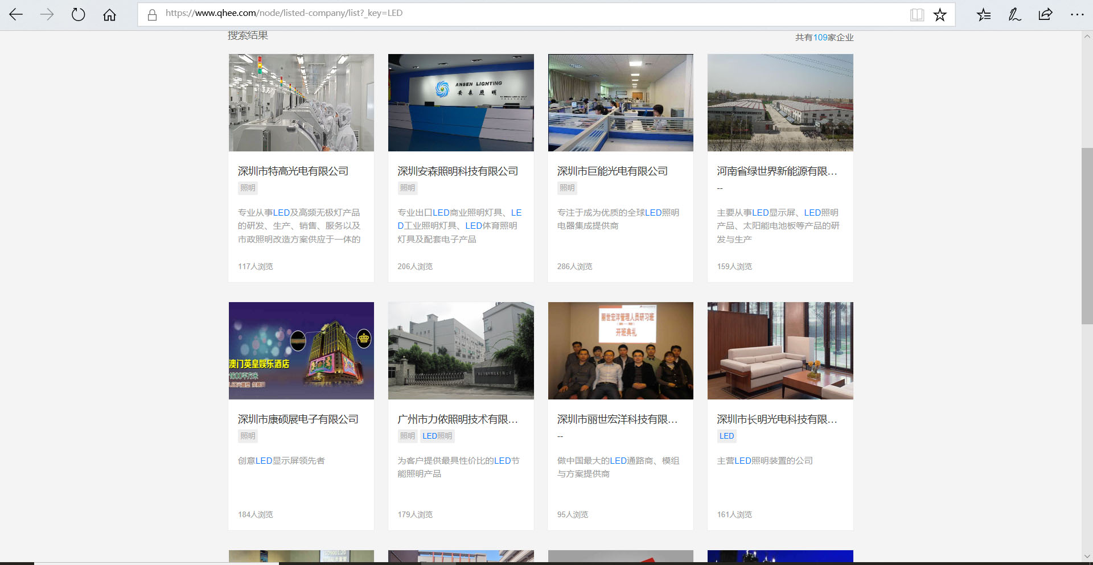
Task: Add page to favorites with star icon
Action: click(940, 15)
